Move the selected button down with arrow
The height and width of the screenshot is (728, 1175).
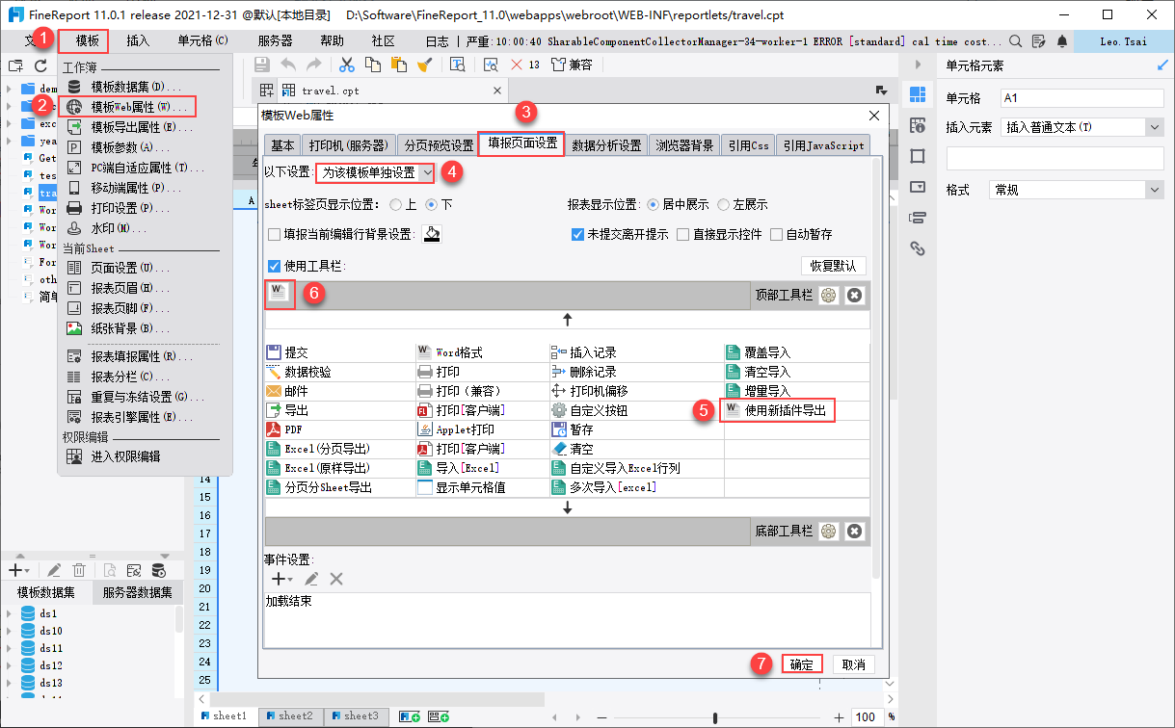coord(568,507)
